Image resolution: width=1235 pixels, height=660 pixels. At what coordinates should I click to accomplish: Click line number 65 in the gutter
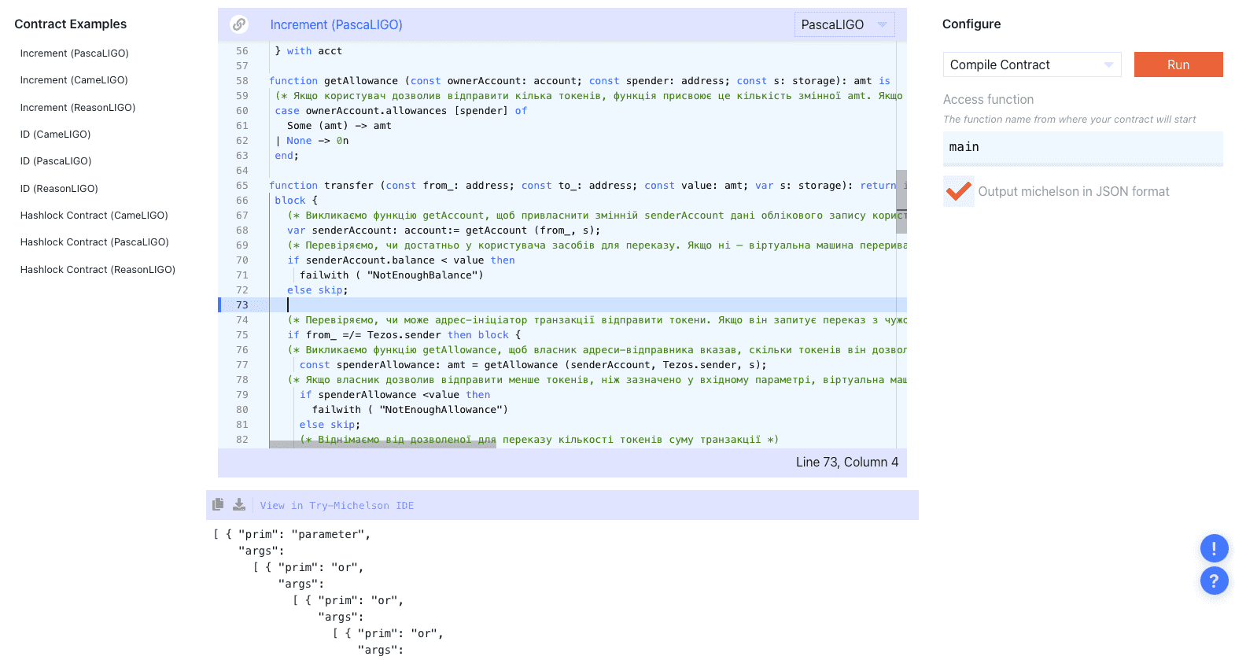241,186
